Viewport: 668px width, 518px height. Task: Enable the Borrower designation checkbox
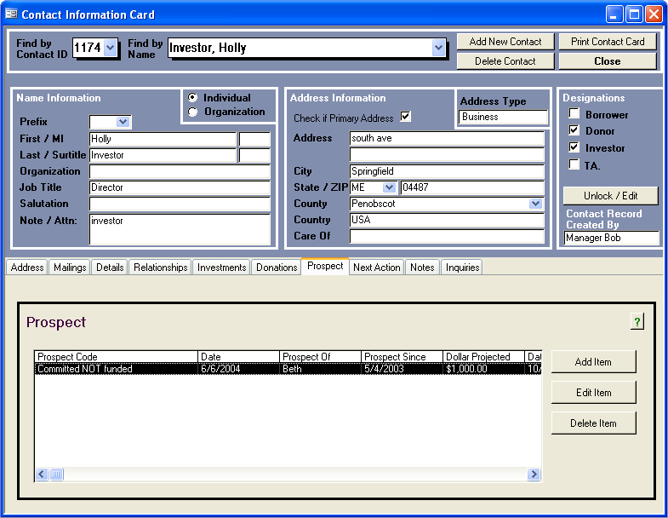(574, 114)
